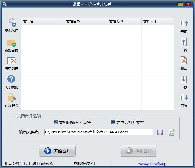
Task: Move item up with 上移 icon
Action: click(184, 42)
